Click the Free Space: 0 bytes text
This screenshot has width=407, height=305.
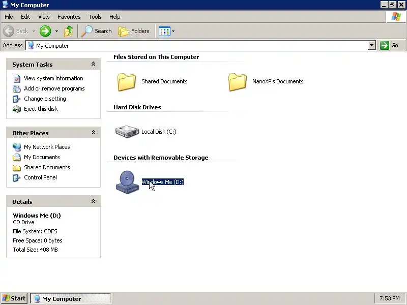coord(37,240)
